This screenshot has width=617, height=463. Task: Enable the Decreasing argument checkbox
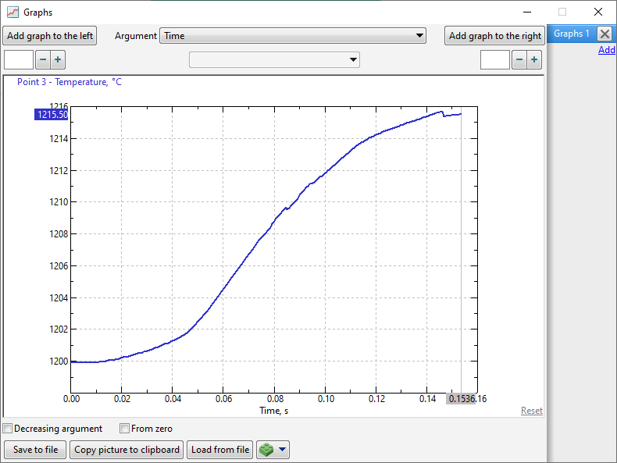(8, 429)
